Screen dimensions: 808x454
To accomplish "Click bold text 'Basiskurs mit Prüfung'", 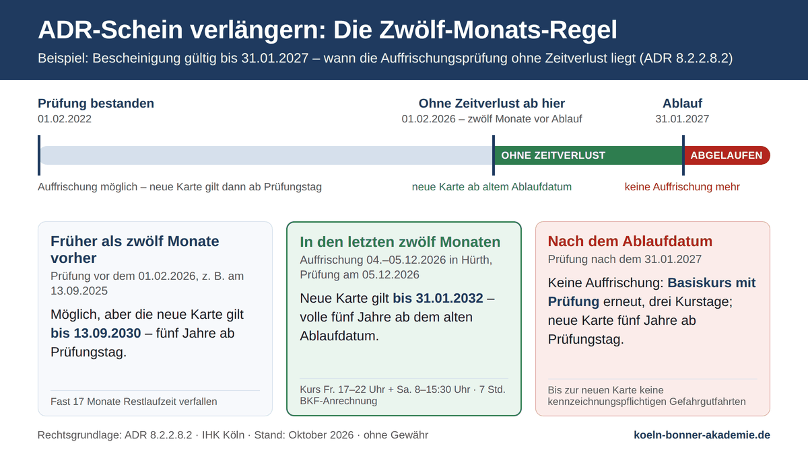I will point(652,292).
